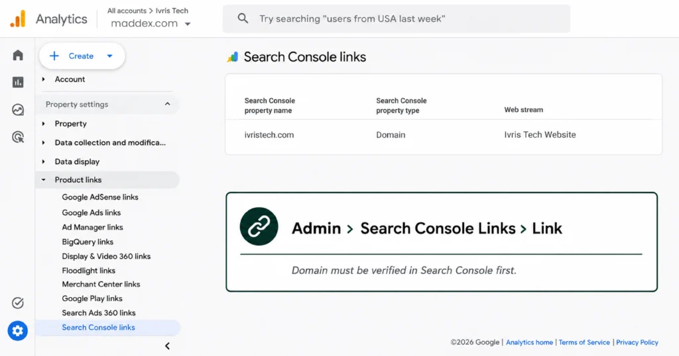Open Floodlight links
Viewport: 679px width, 356px height.
coord(88,271)
